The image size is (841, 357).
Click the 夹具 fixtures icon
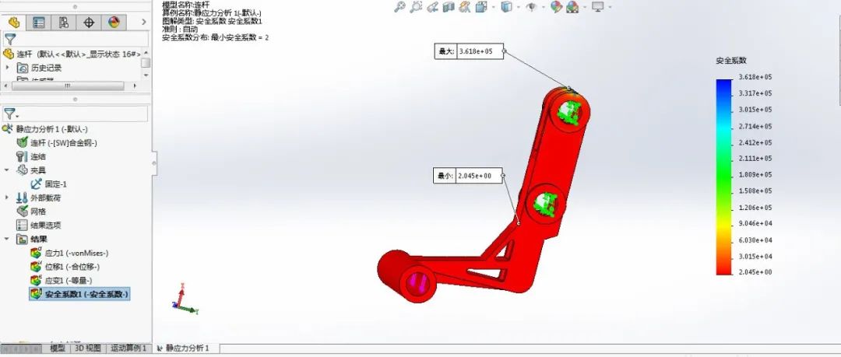pyautogui.click(x=22, y=170)
